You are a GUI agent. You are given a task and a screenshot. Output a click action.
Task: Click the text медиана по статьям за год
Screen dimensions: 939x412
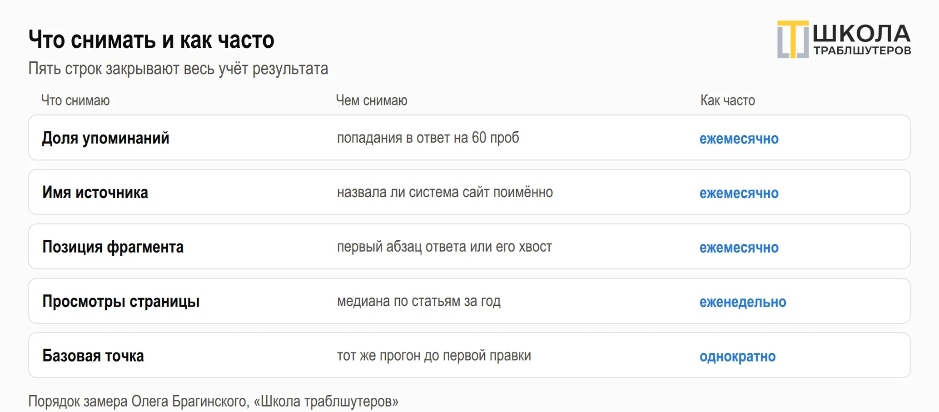(418, 301)
